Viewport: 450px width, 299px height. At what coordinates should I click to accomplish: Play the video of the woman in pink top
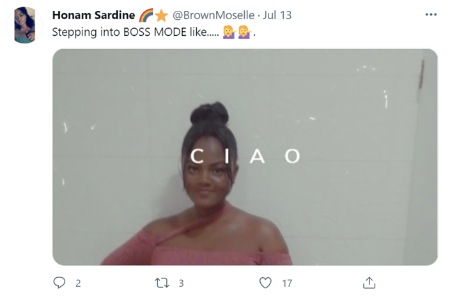[x=245, y=157]
